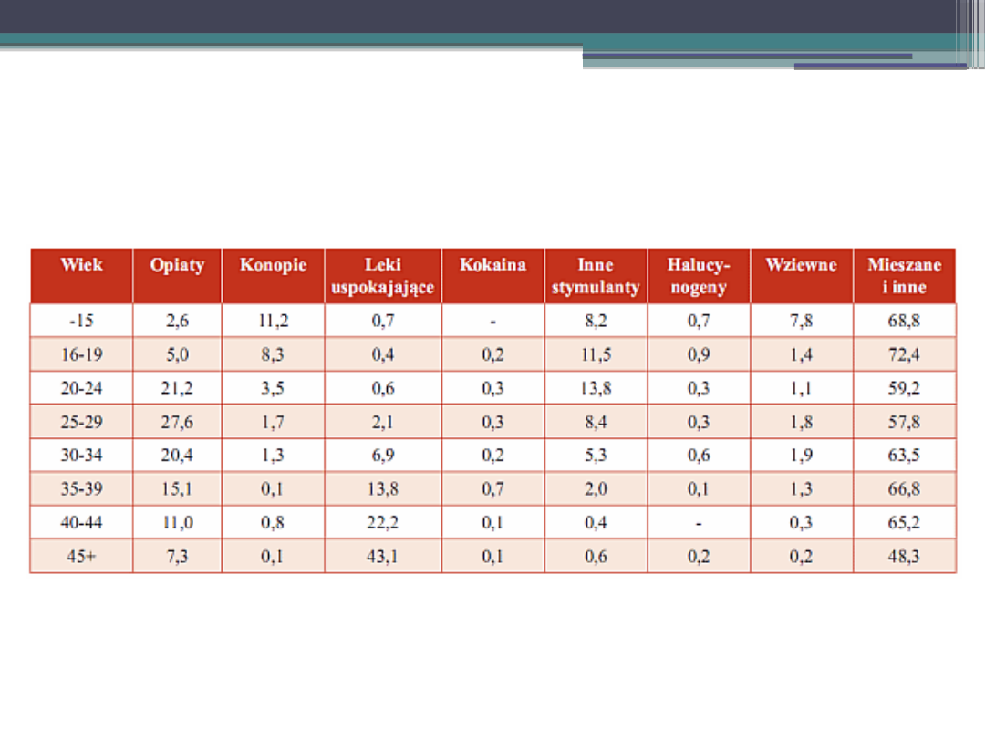985x738 pixels.
Task: Click the 11,2 value under Konopie
Action: pos(273,322)
